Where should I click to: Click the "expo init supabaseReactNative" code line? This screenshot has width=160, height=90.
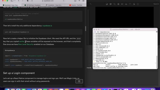point(16,15)
